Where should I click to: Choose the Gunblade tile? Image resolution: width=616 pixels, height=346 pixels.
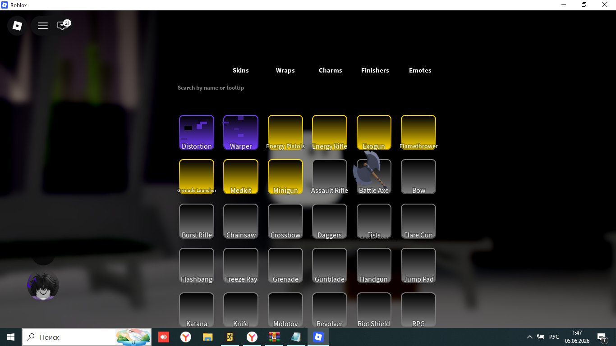[x=330, y=265]
